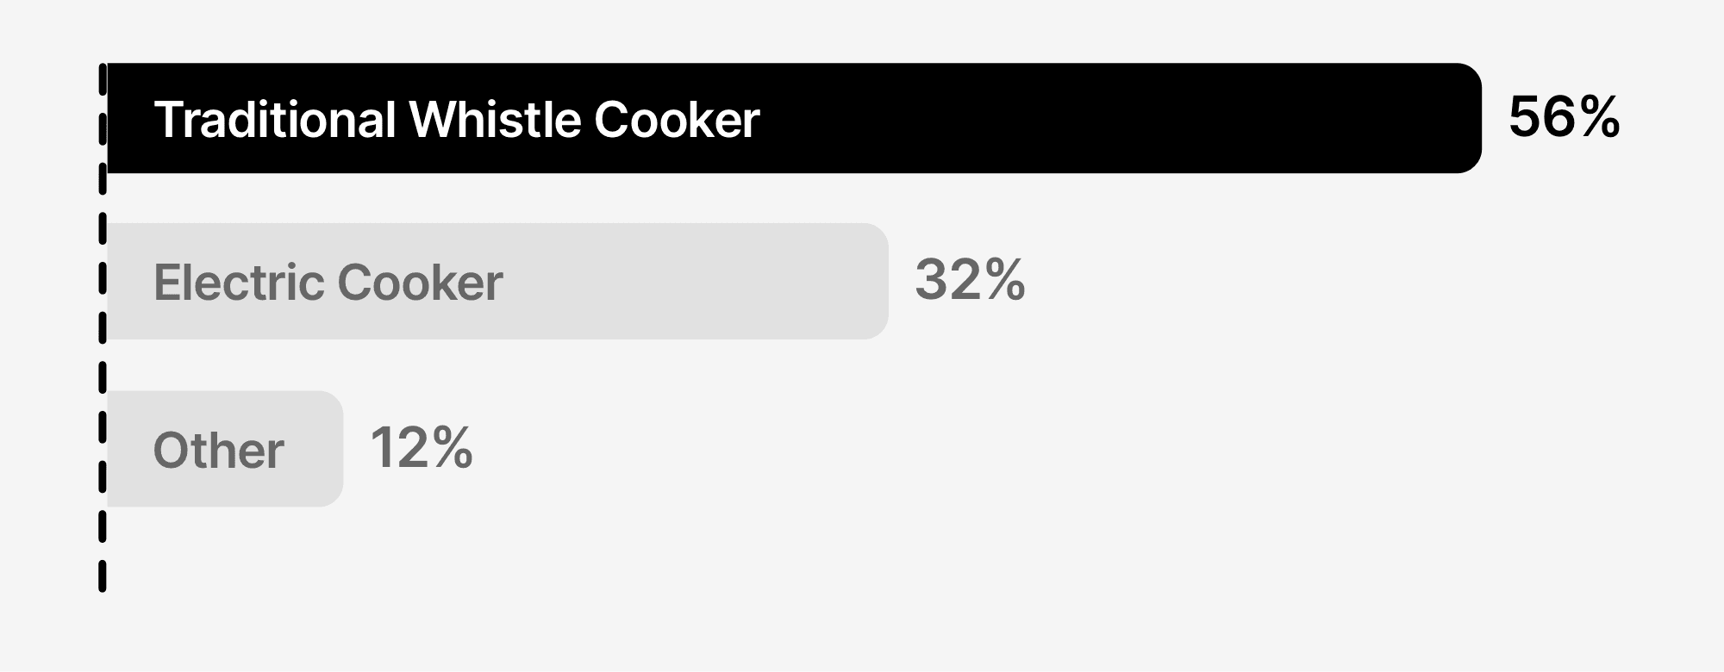
Task: Select the 56% value label
Action: 1564,118
